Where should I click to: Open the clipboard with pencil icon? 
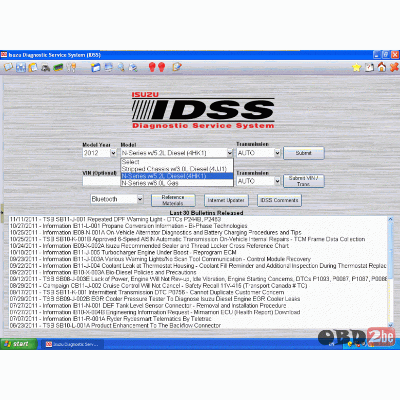click(177, 67)
